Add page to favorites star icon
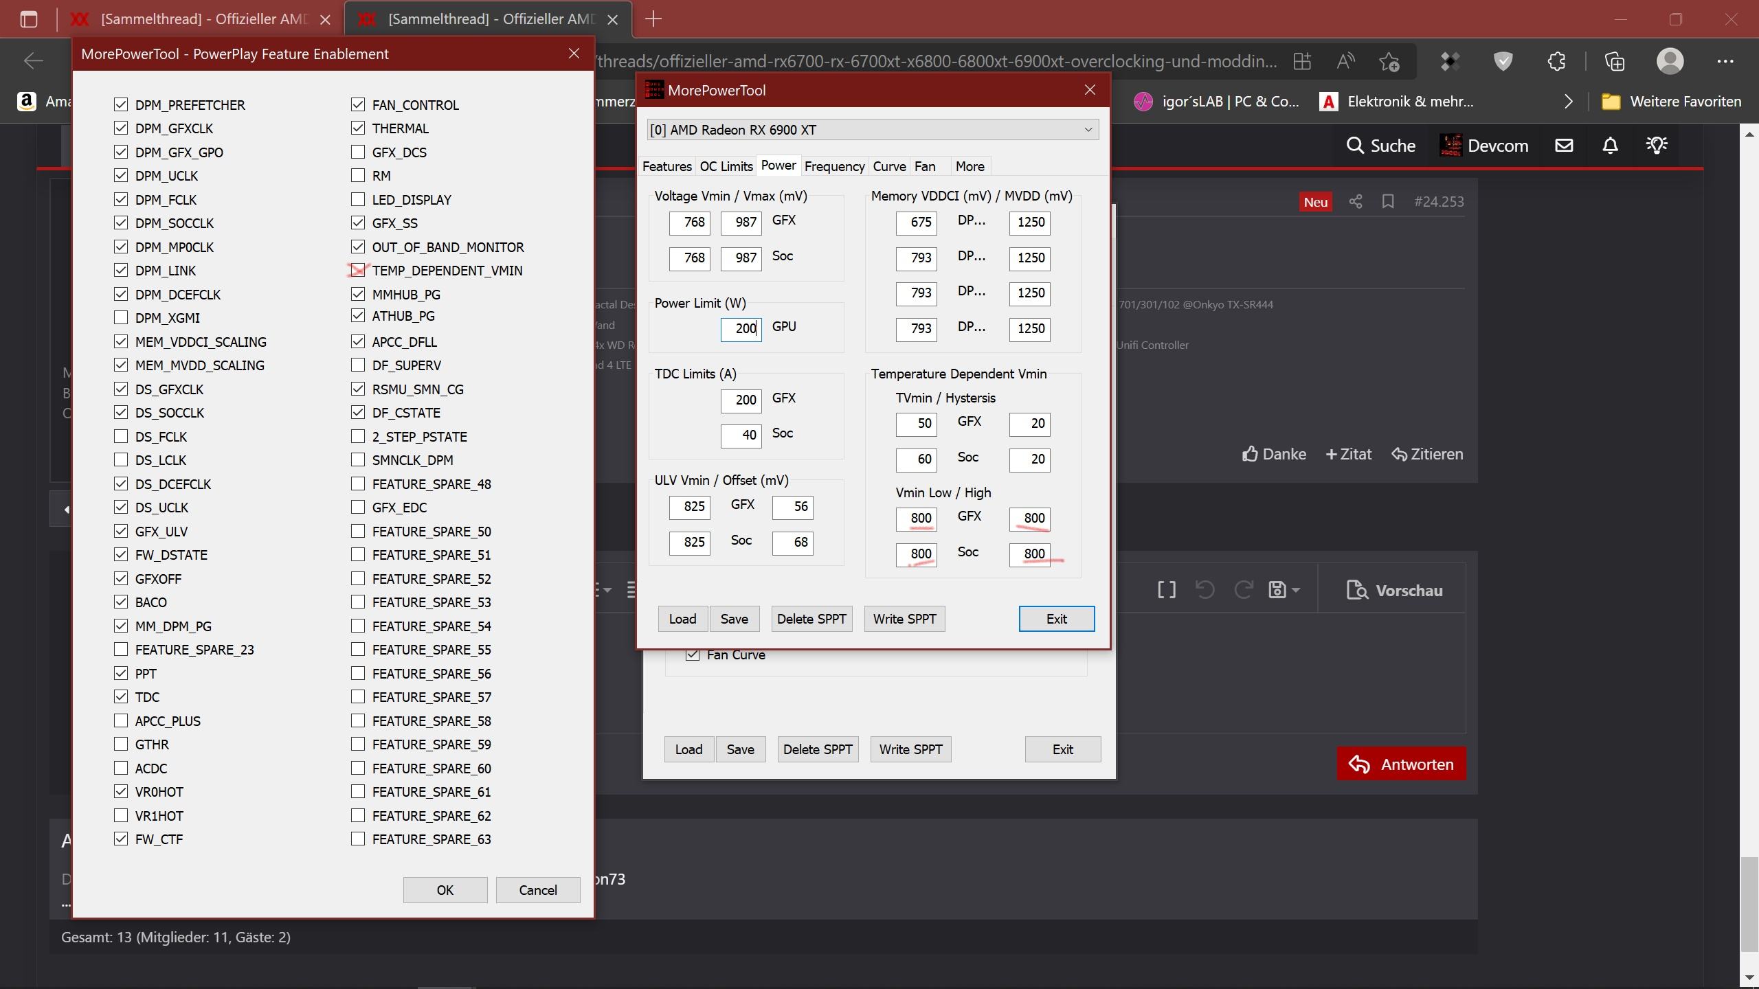Image resolution: width=1759 pixels, height=989 pixels. (x=1389, y=61)
